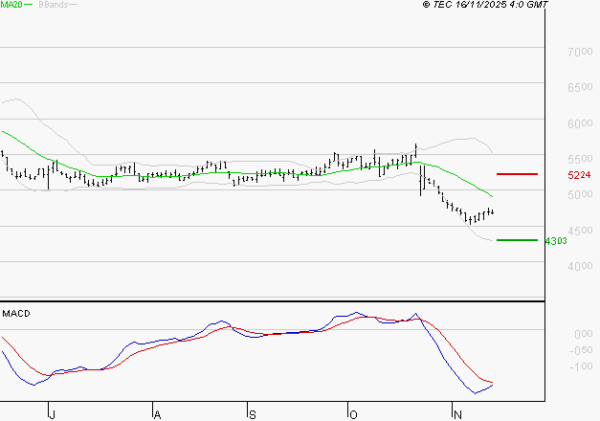Click the MACD -100 axis label

(x=581, y=366)
